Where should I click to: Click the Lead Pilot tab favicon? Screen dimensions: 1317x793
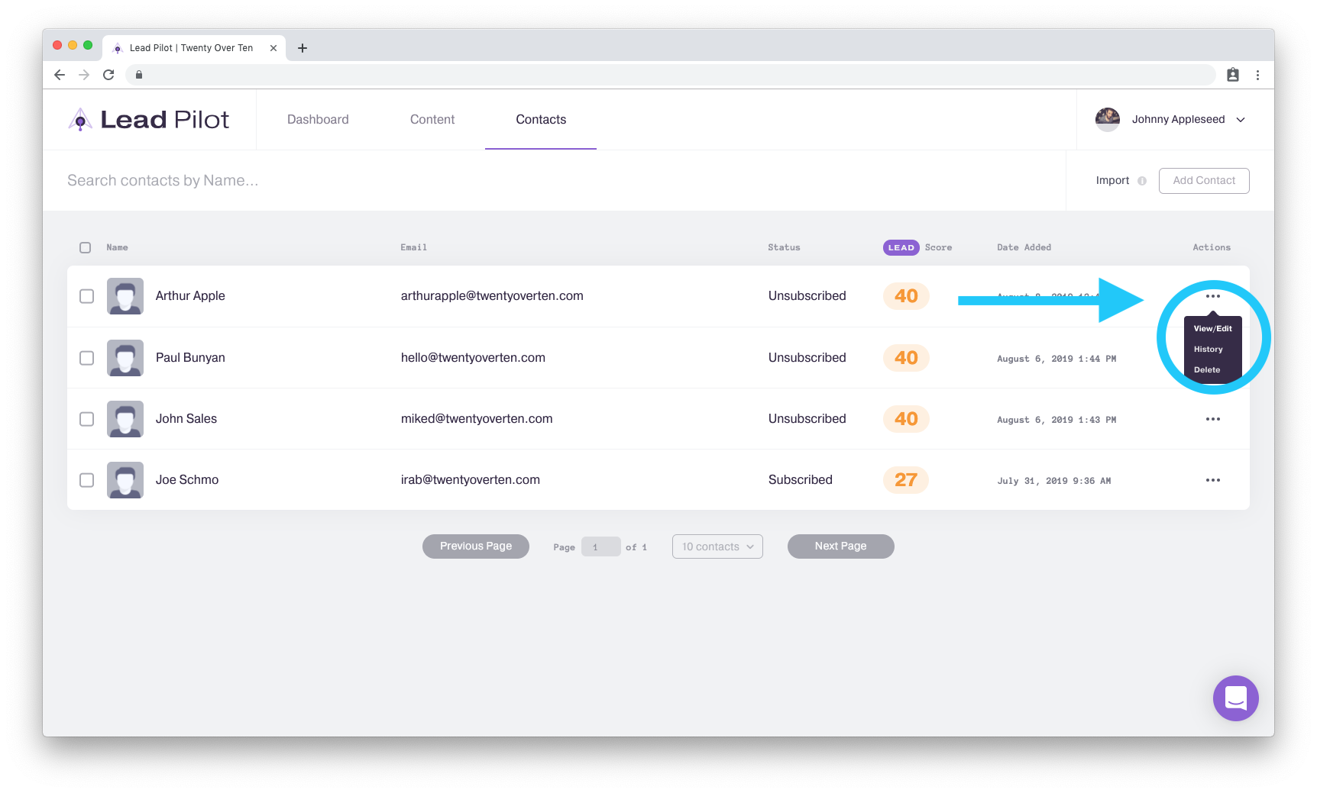[118, 48]
